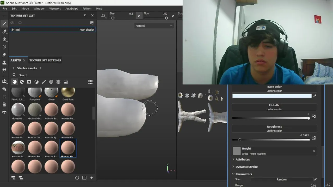Click the Seed Random button
The width and height of the screenshot is (333, 187).
tap(282, 179)
